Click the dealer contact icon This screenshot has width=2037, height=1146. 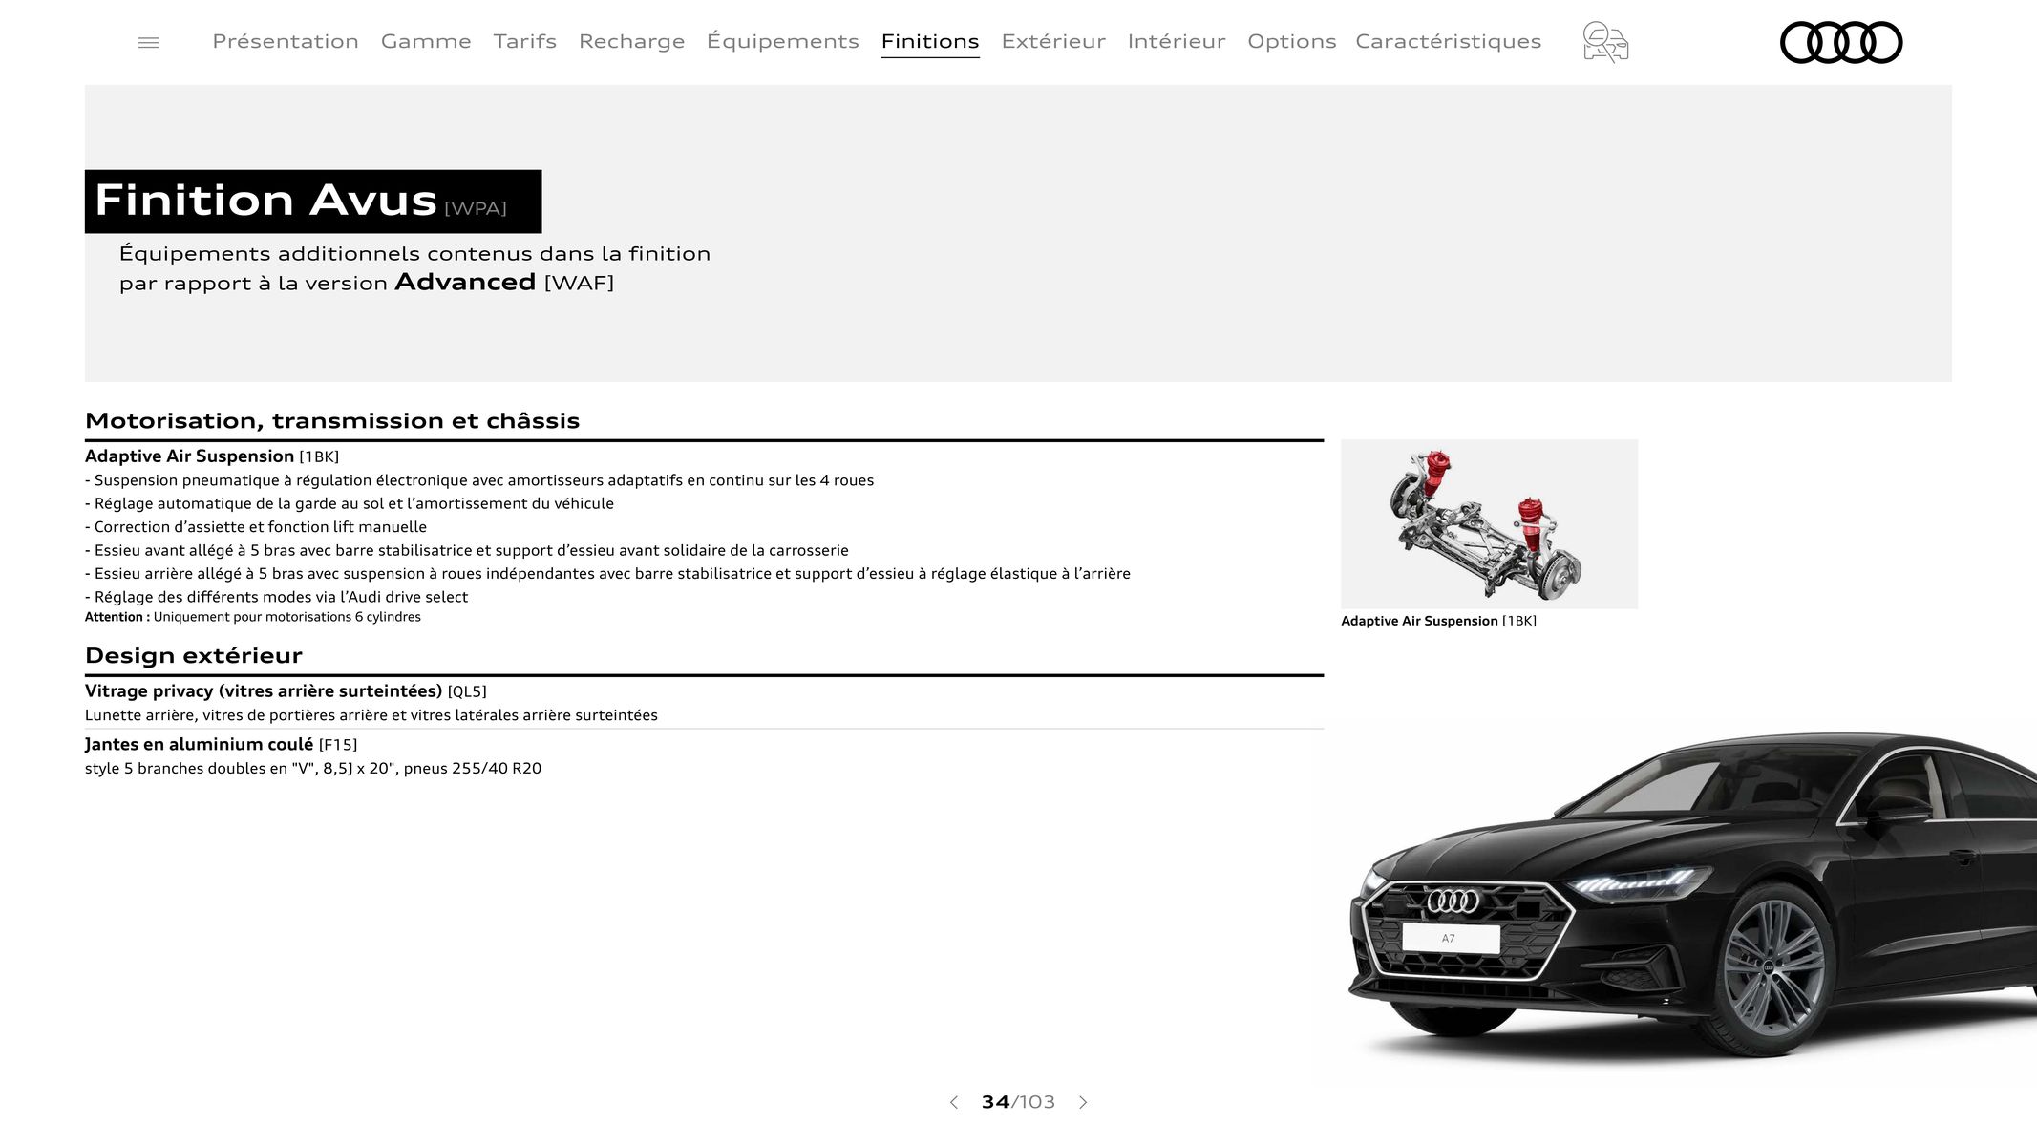(1605, 42)
